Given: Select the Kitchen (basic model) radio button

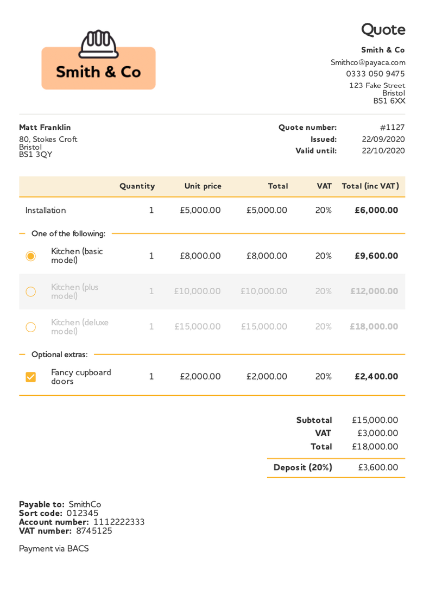Looking at the screenshot, I should tap(31, 256).
